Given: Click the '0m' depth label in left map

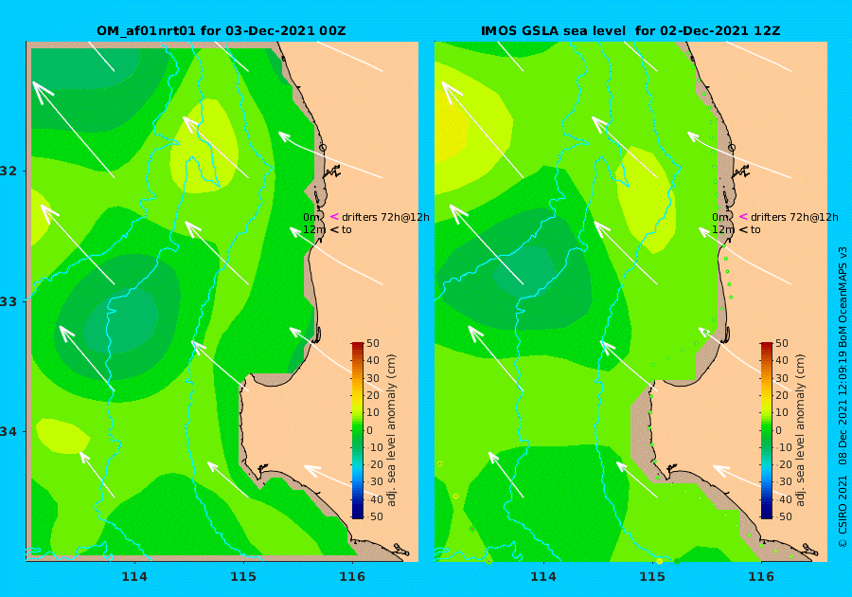Looking at the screenshot, I should [x=311, y=217].
